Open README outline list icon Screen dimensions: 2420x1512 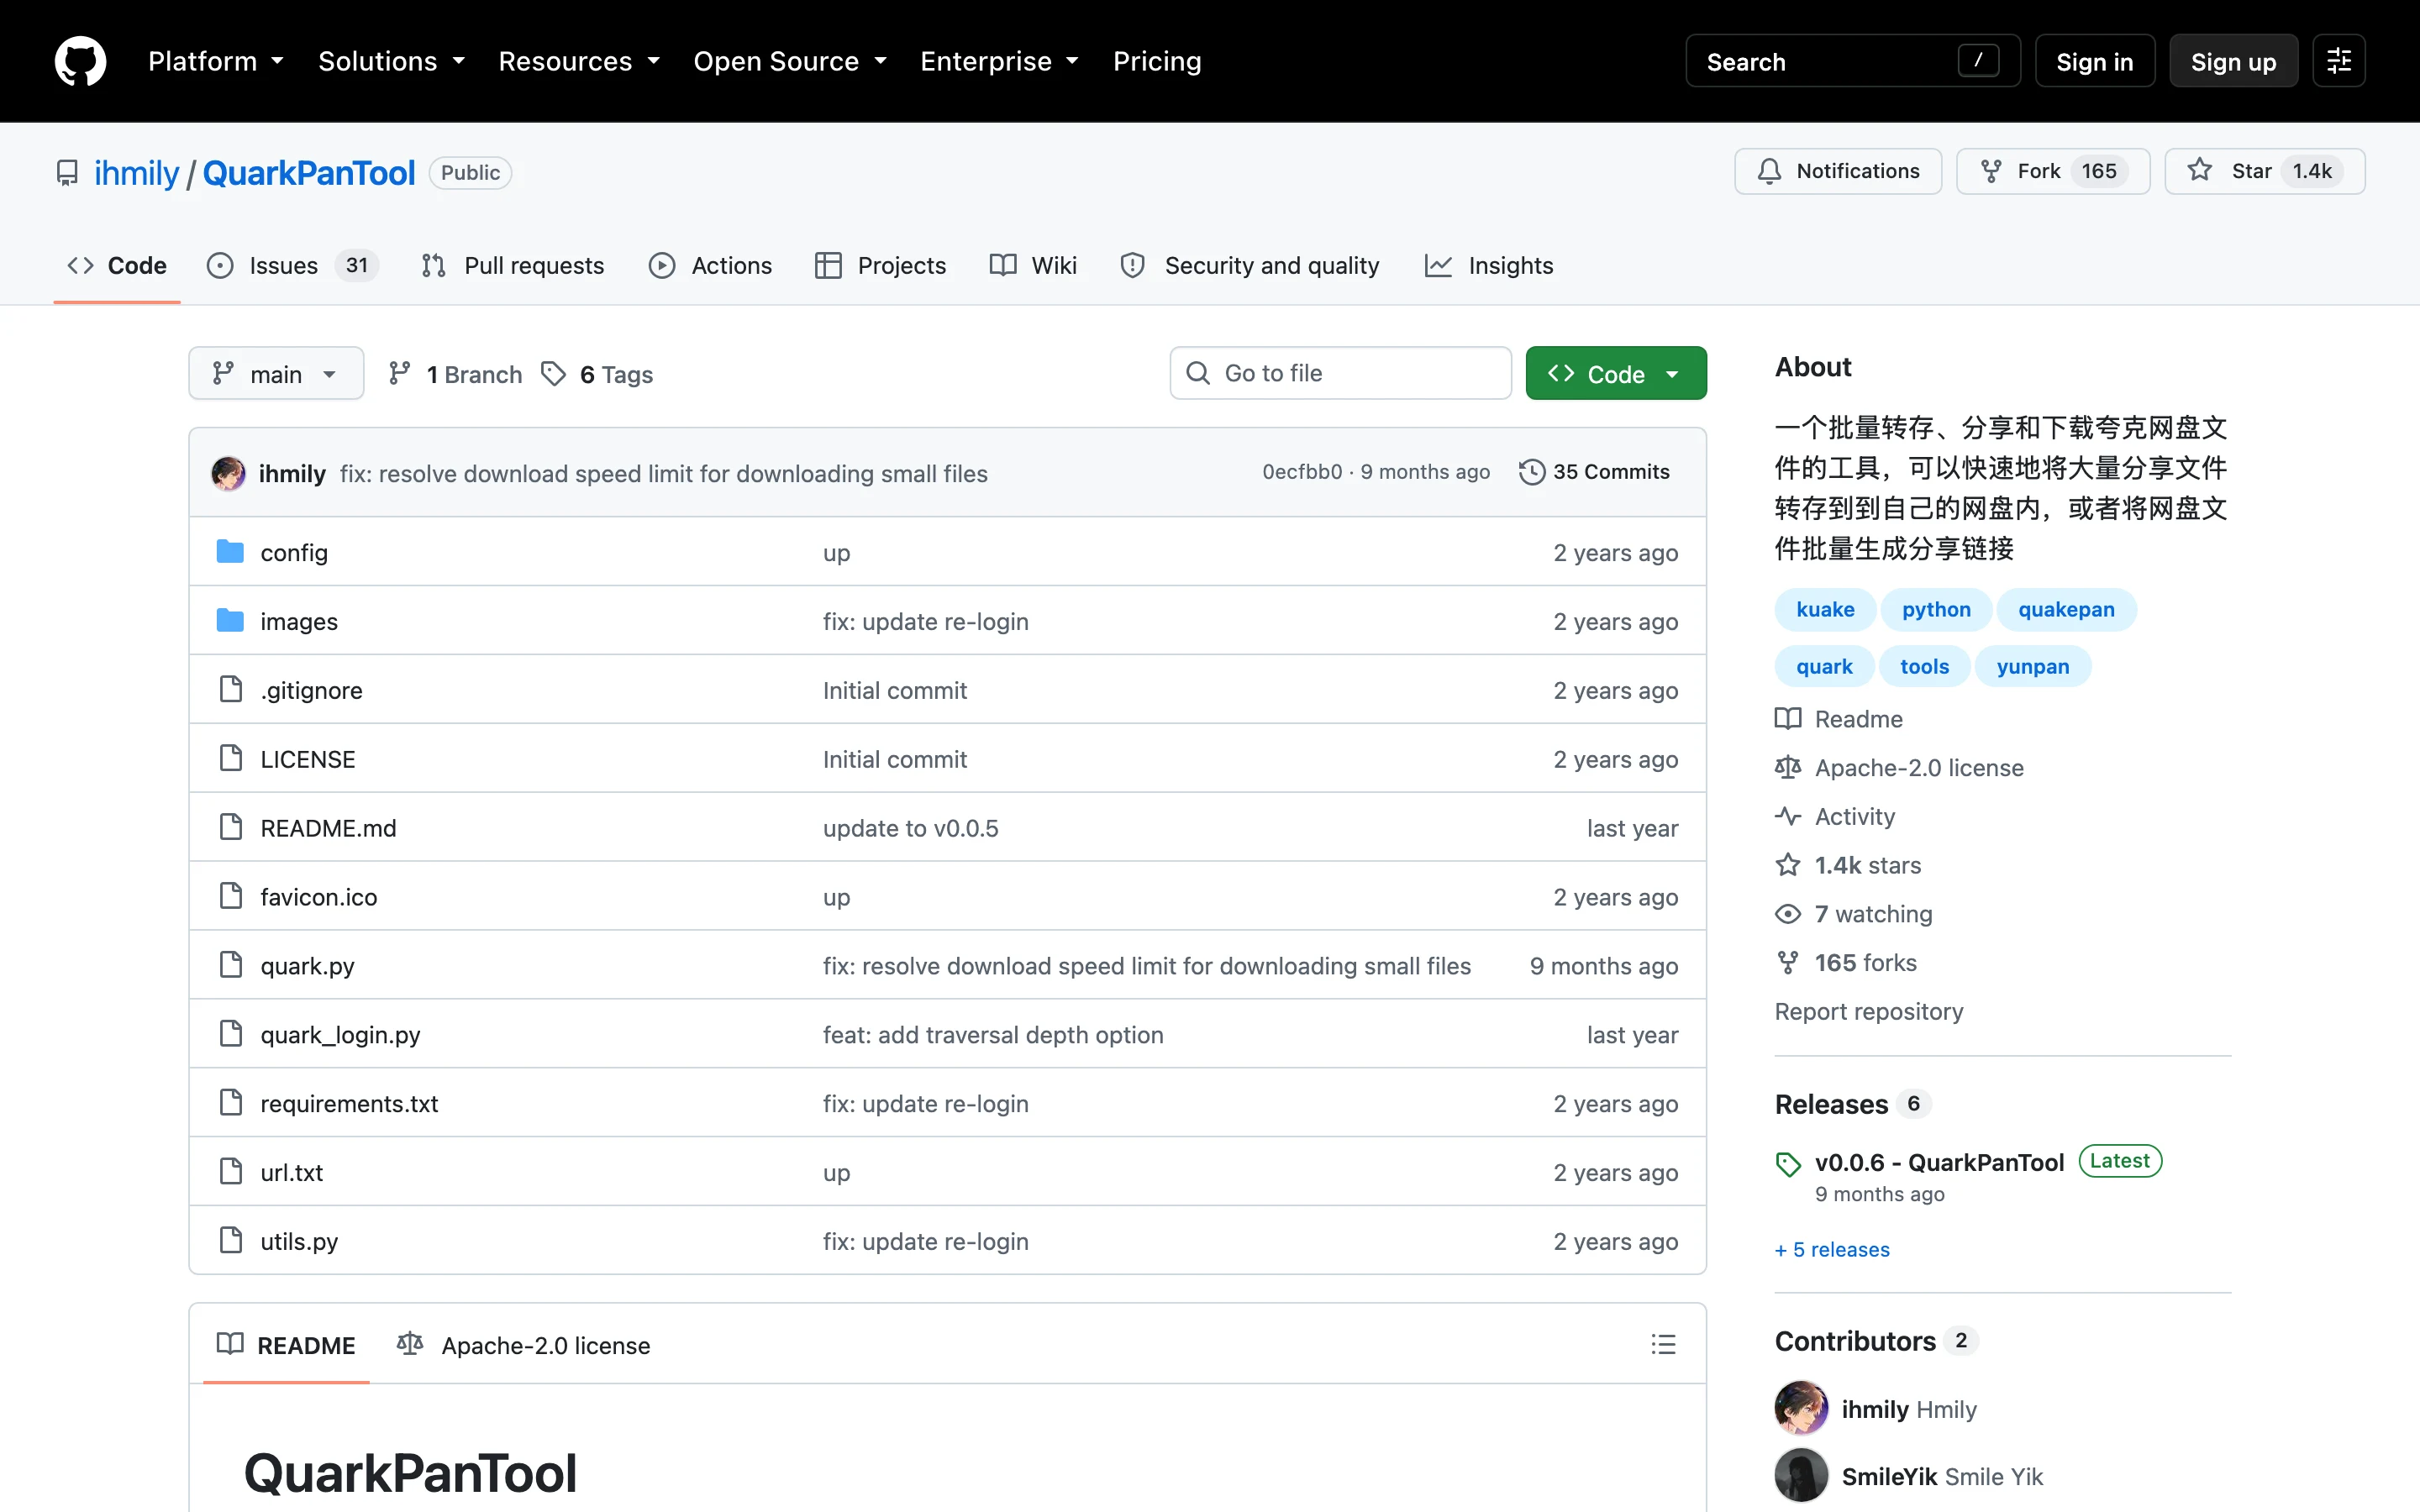click(x=1663, y=1345)
